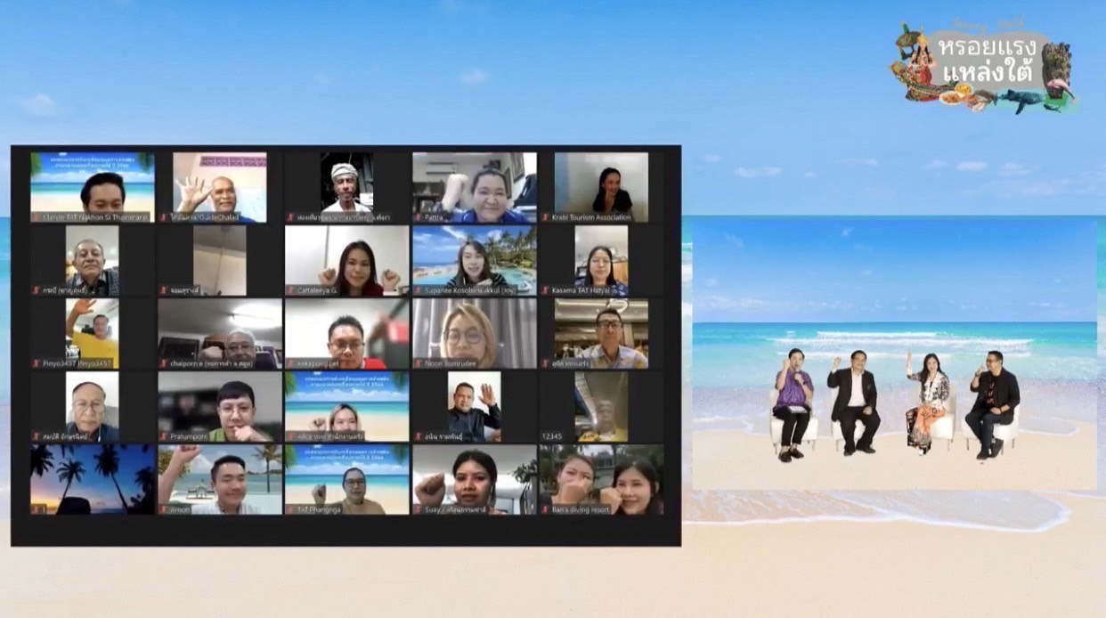
Task: Click muted mic icon next to Pratumporn
Action: coord(163,436)
